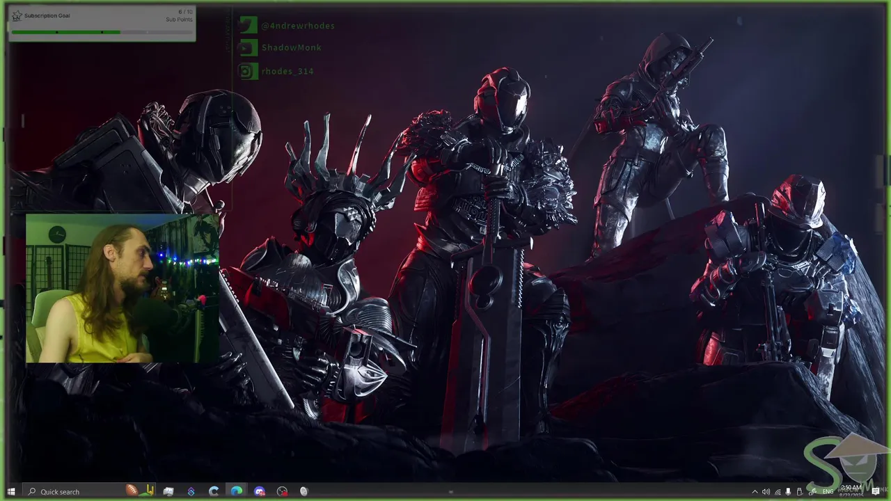The height and width of the screenshot is (501, 891).
Task: Open the notification action center icon
Action: pyautogui.click(x=876, y=492)
